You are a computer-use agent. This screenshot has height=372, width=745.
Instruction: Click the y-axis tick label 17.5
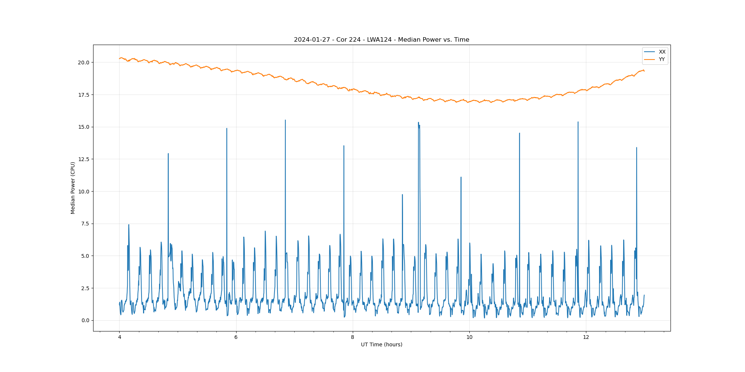coord(83,95)
